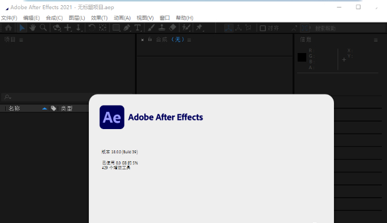Click the Ae logo in splash screen
This screenshot has height=223, width=387.
coord(112,117)
